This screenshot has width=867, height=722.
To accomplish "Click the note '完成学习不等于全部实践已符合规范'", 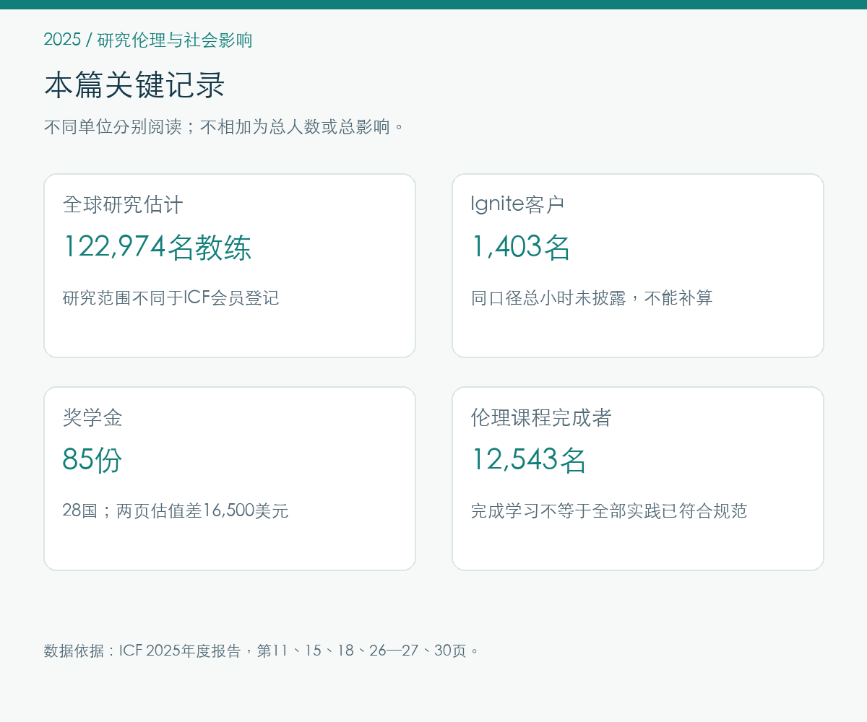I will pos(609,510).
